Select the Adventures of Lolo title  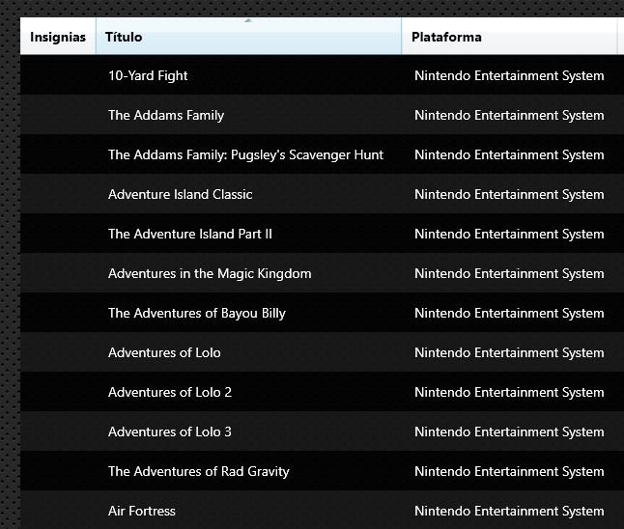coord(164,352)
